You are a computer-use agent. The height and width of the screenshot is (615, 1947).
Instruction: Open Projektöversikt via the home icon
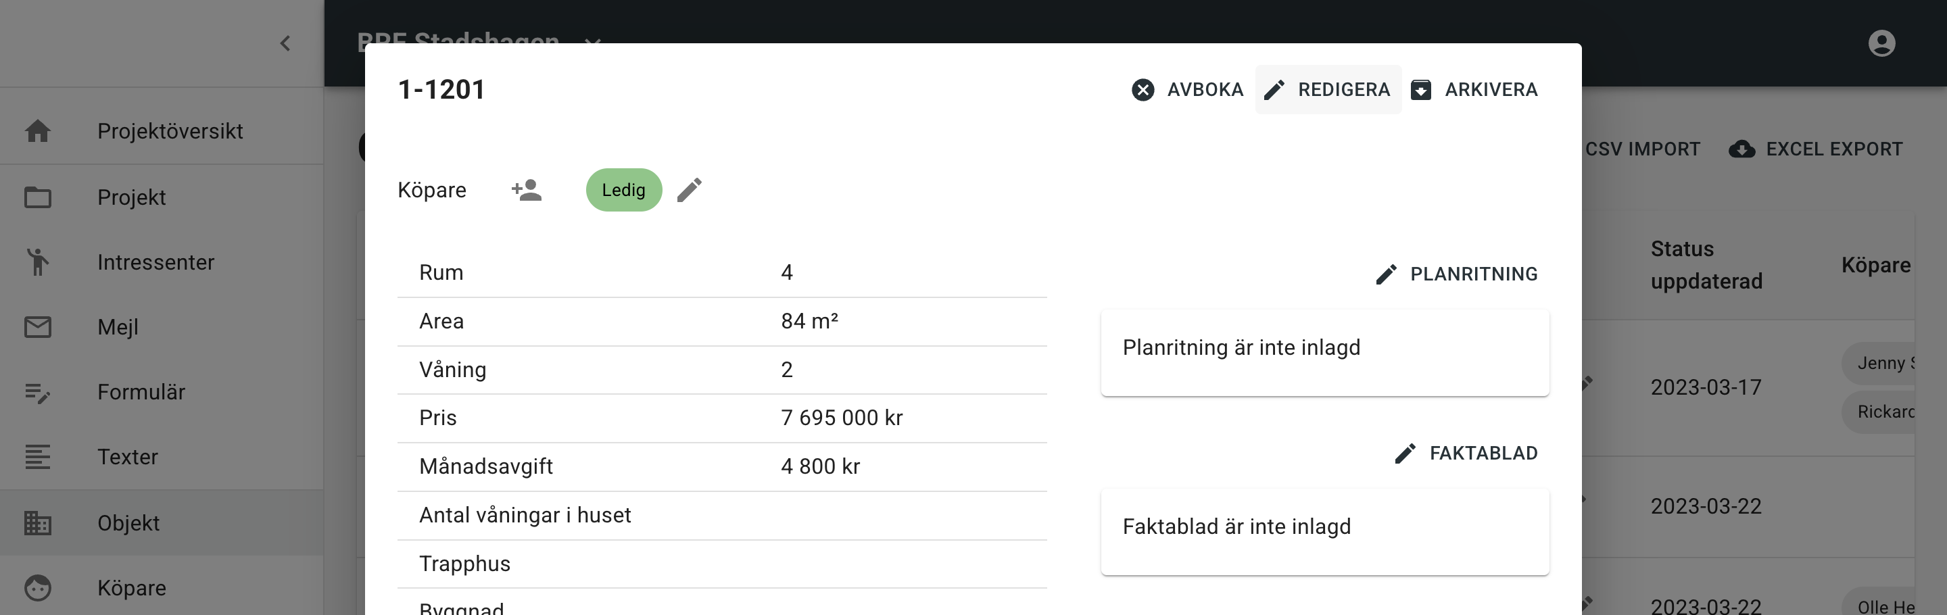click(x=37, y=130)
